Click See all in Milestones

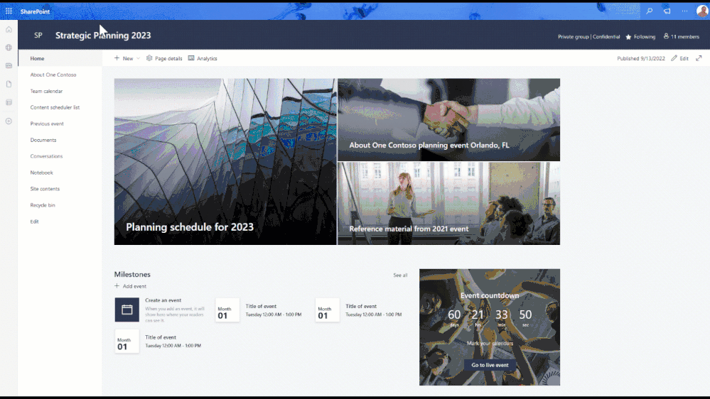400,275
